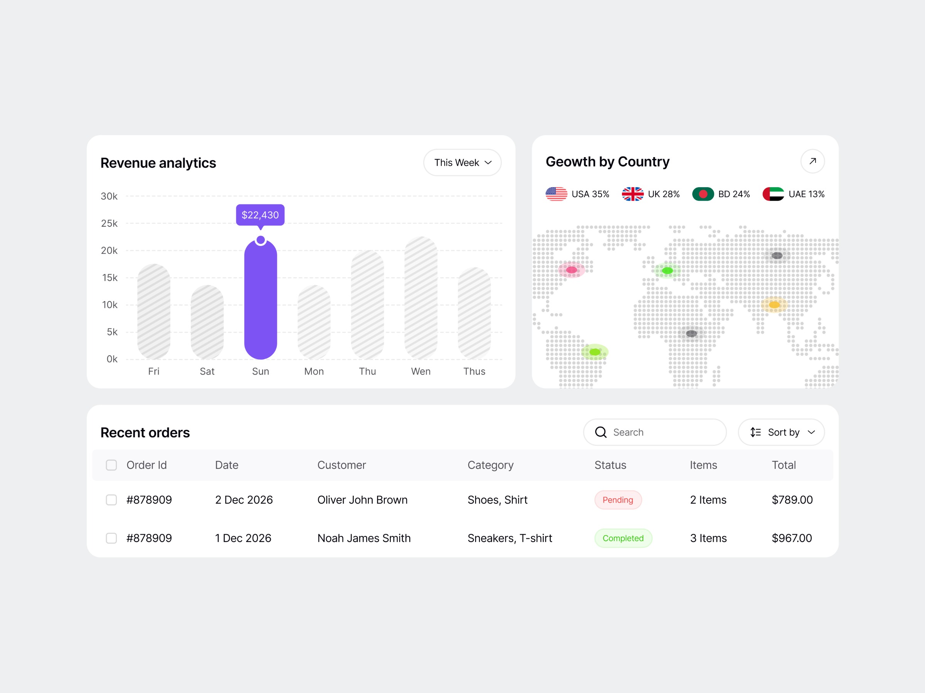This screenshot has width=925, height=693.
Task: Click the search magnifier icon
Action: coord(601,432)
